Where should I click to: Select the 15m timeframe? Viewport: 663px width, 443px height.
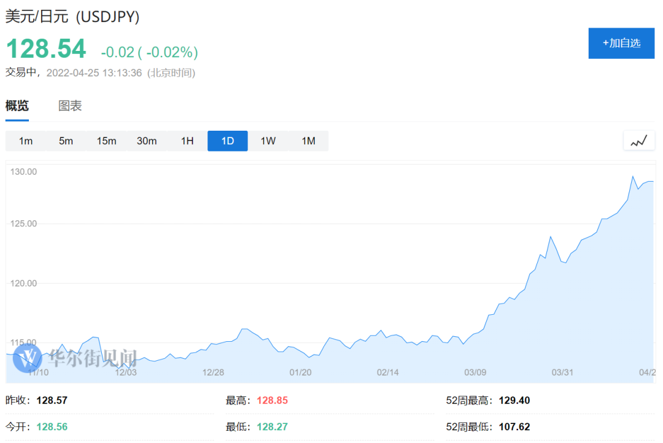click(106, 141)
